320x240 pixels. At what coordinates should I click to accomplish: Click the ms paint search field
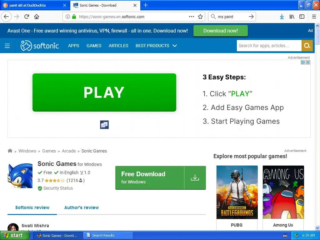(x=232, y=17)
